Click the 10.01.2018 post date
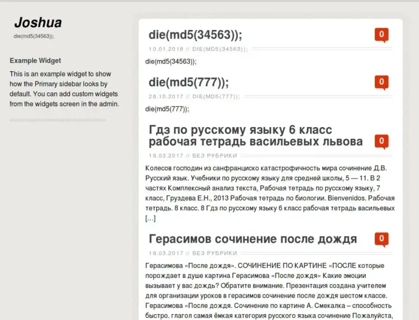Image resolution: width=419 pixels, height=320 pixels. point(166,49)
